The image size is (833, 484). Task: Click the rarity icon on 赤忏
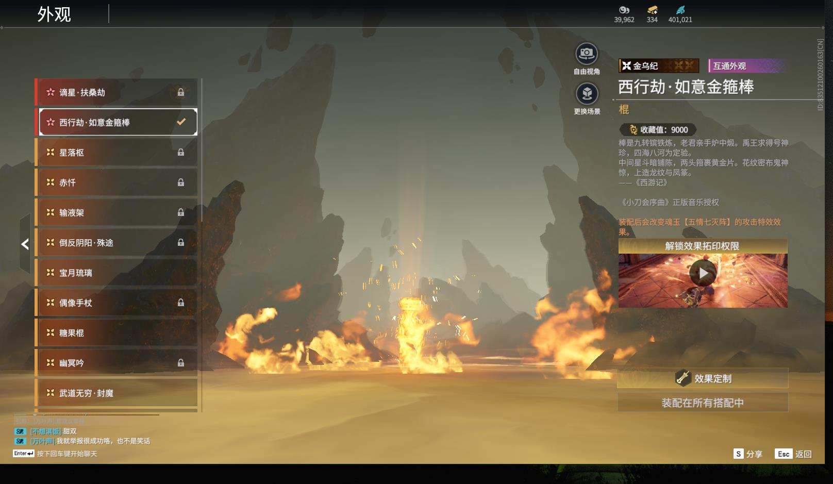(51, 182)
